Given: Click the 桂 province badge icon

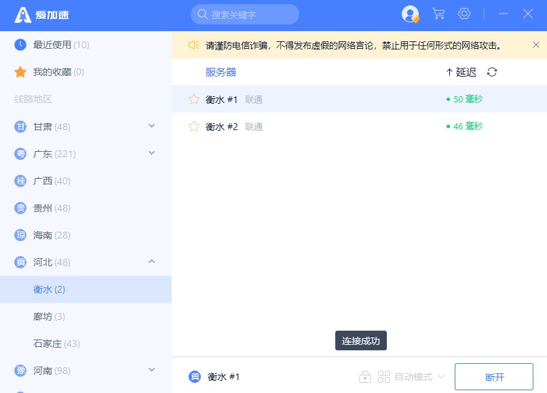Looking at the screenshot, I should 20,181.
